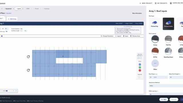The width and height of the screenshot is (183, 103).
Task: Open Karolina user account menu
Action: pos(176,3)
